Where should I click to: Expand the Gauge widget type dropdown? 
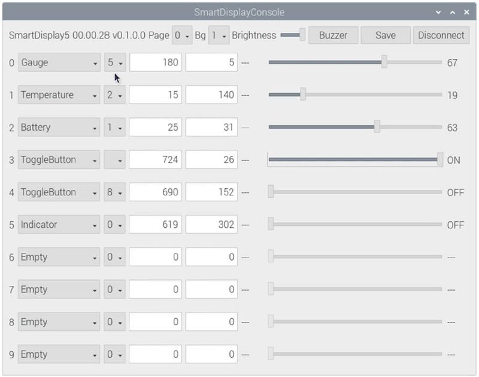point(59,62)
